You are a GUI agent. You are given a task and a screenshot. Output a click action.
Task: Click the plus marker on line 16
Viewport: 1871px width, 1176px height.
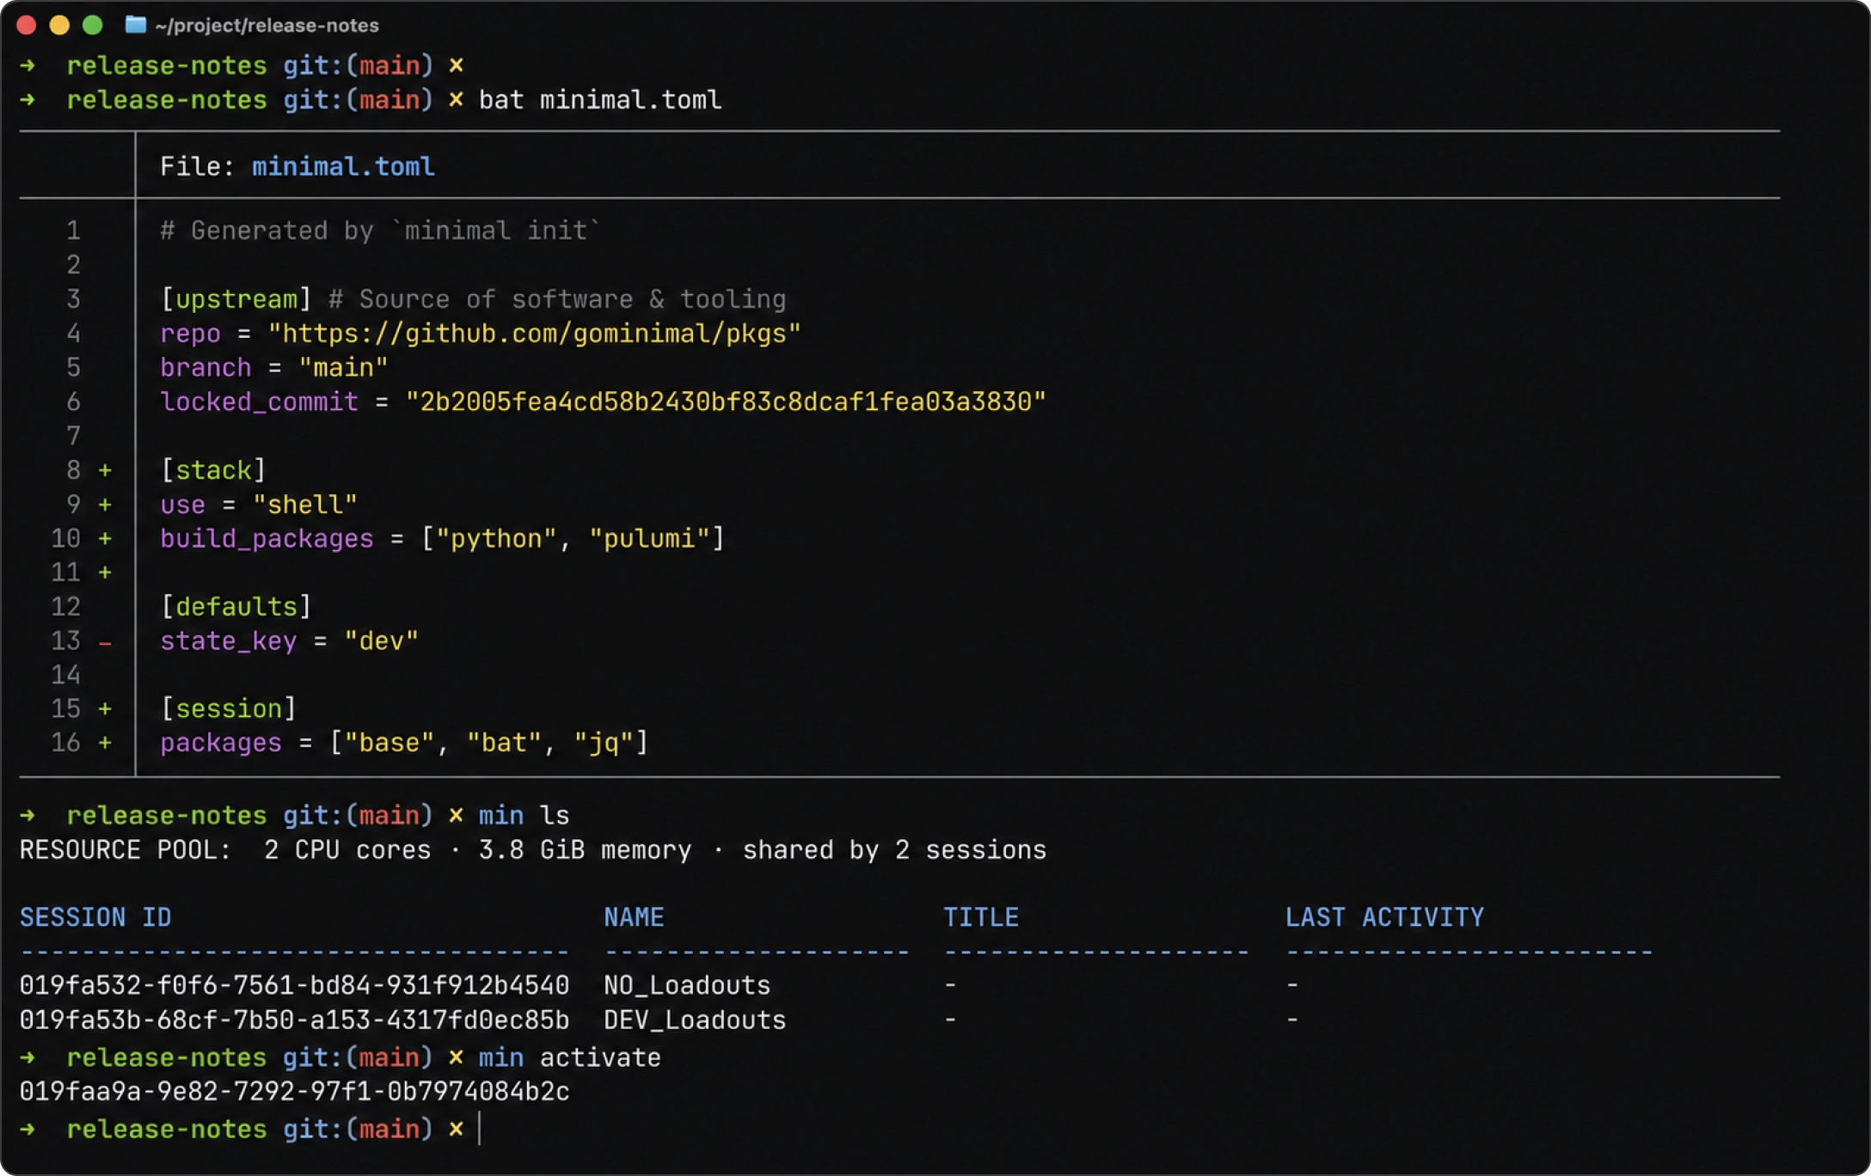click(x=105, y=744)
